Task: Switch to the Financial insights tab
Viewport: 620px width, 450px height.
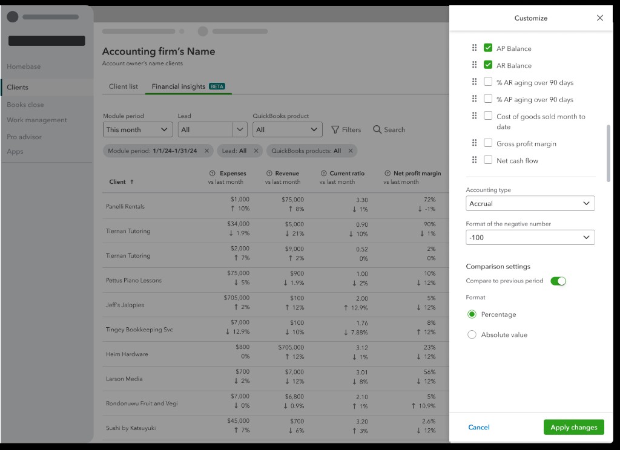Action: click(188, 86)
